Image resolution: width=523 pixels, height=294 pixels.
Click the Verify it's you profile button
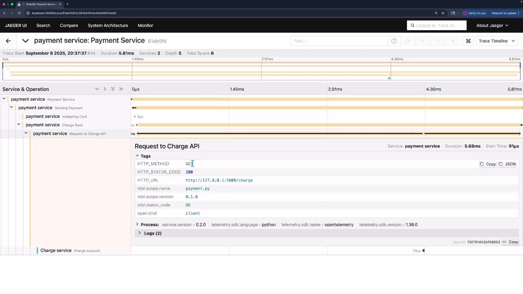click(x=475, y=13)
